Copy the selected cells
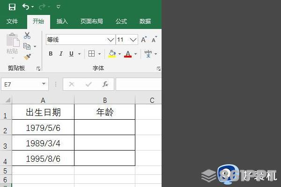This screenshot has width=281, height=187. coord(27,46)
